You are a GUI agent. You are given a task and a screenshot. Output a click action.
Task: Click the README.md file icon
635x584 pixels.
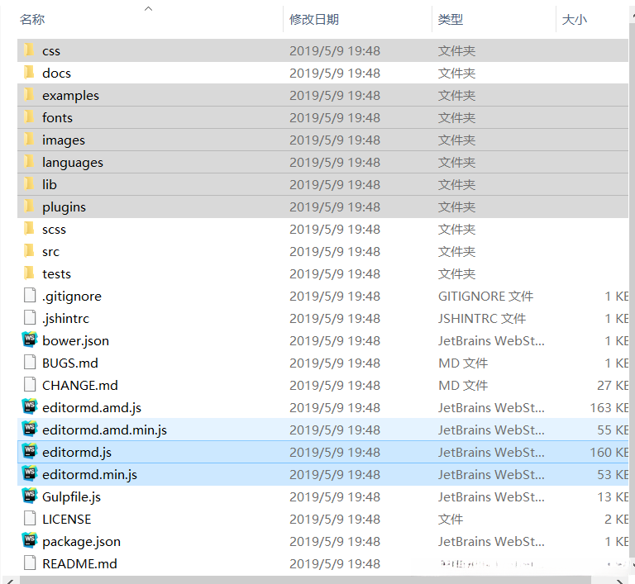pyautogui.click(x=30, y=563)
